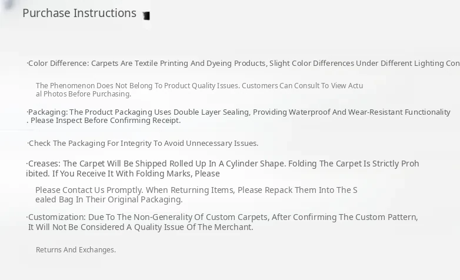Click the small black icon beside Purchase Instructions
460x280 pixels.
[x=146, y=16]
